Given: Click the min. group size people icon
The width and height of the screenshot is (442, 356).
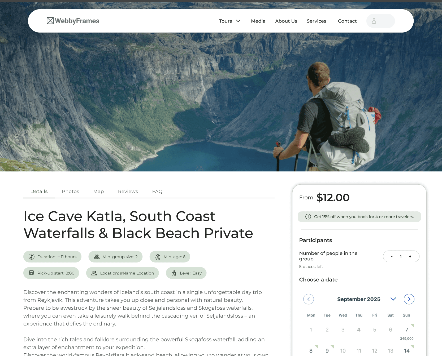Looking at the screenshot, I should pos(97,257).
